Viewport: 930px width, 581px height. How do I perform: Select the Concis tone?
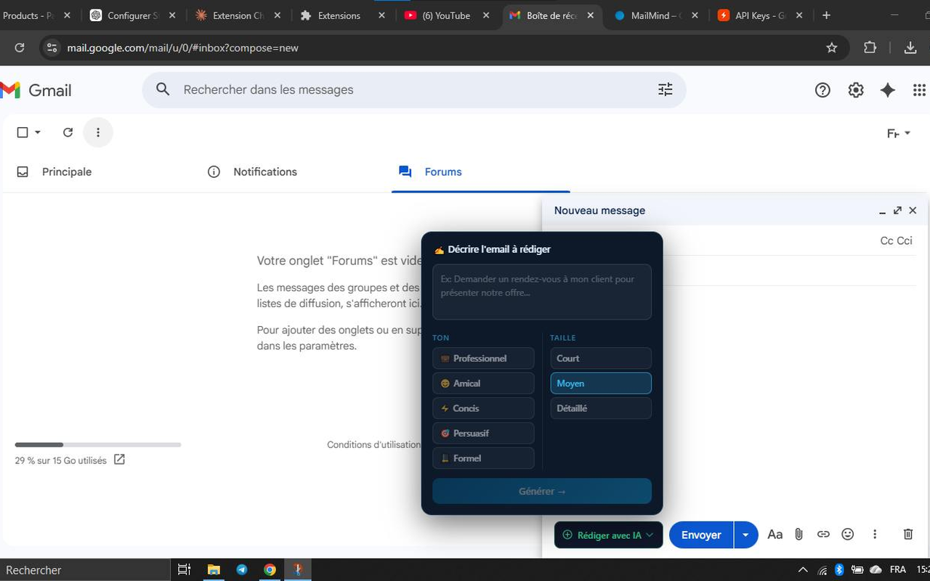point(483,408)
